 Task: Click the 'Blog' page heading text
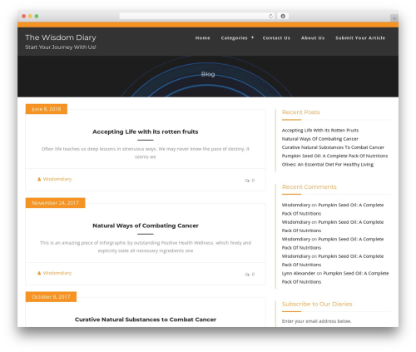click(x=208, y=74)
